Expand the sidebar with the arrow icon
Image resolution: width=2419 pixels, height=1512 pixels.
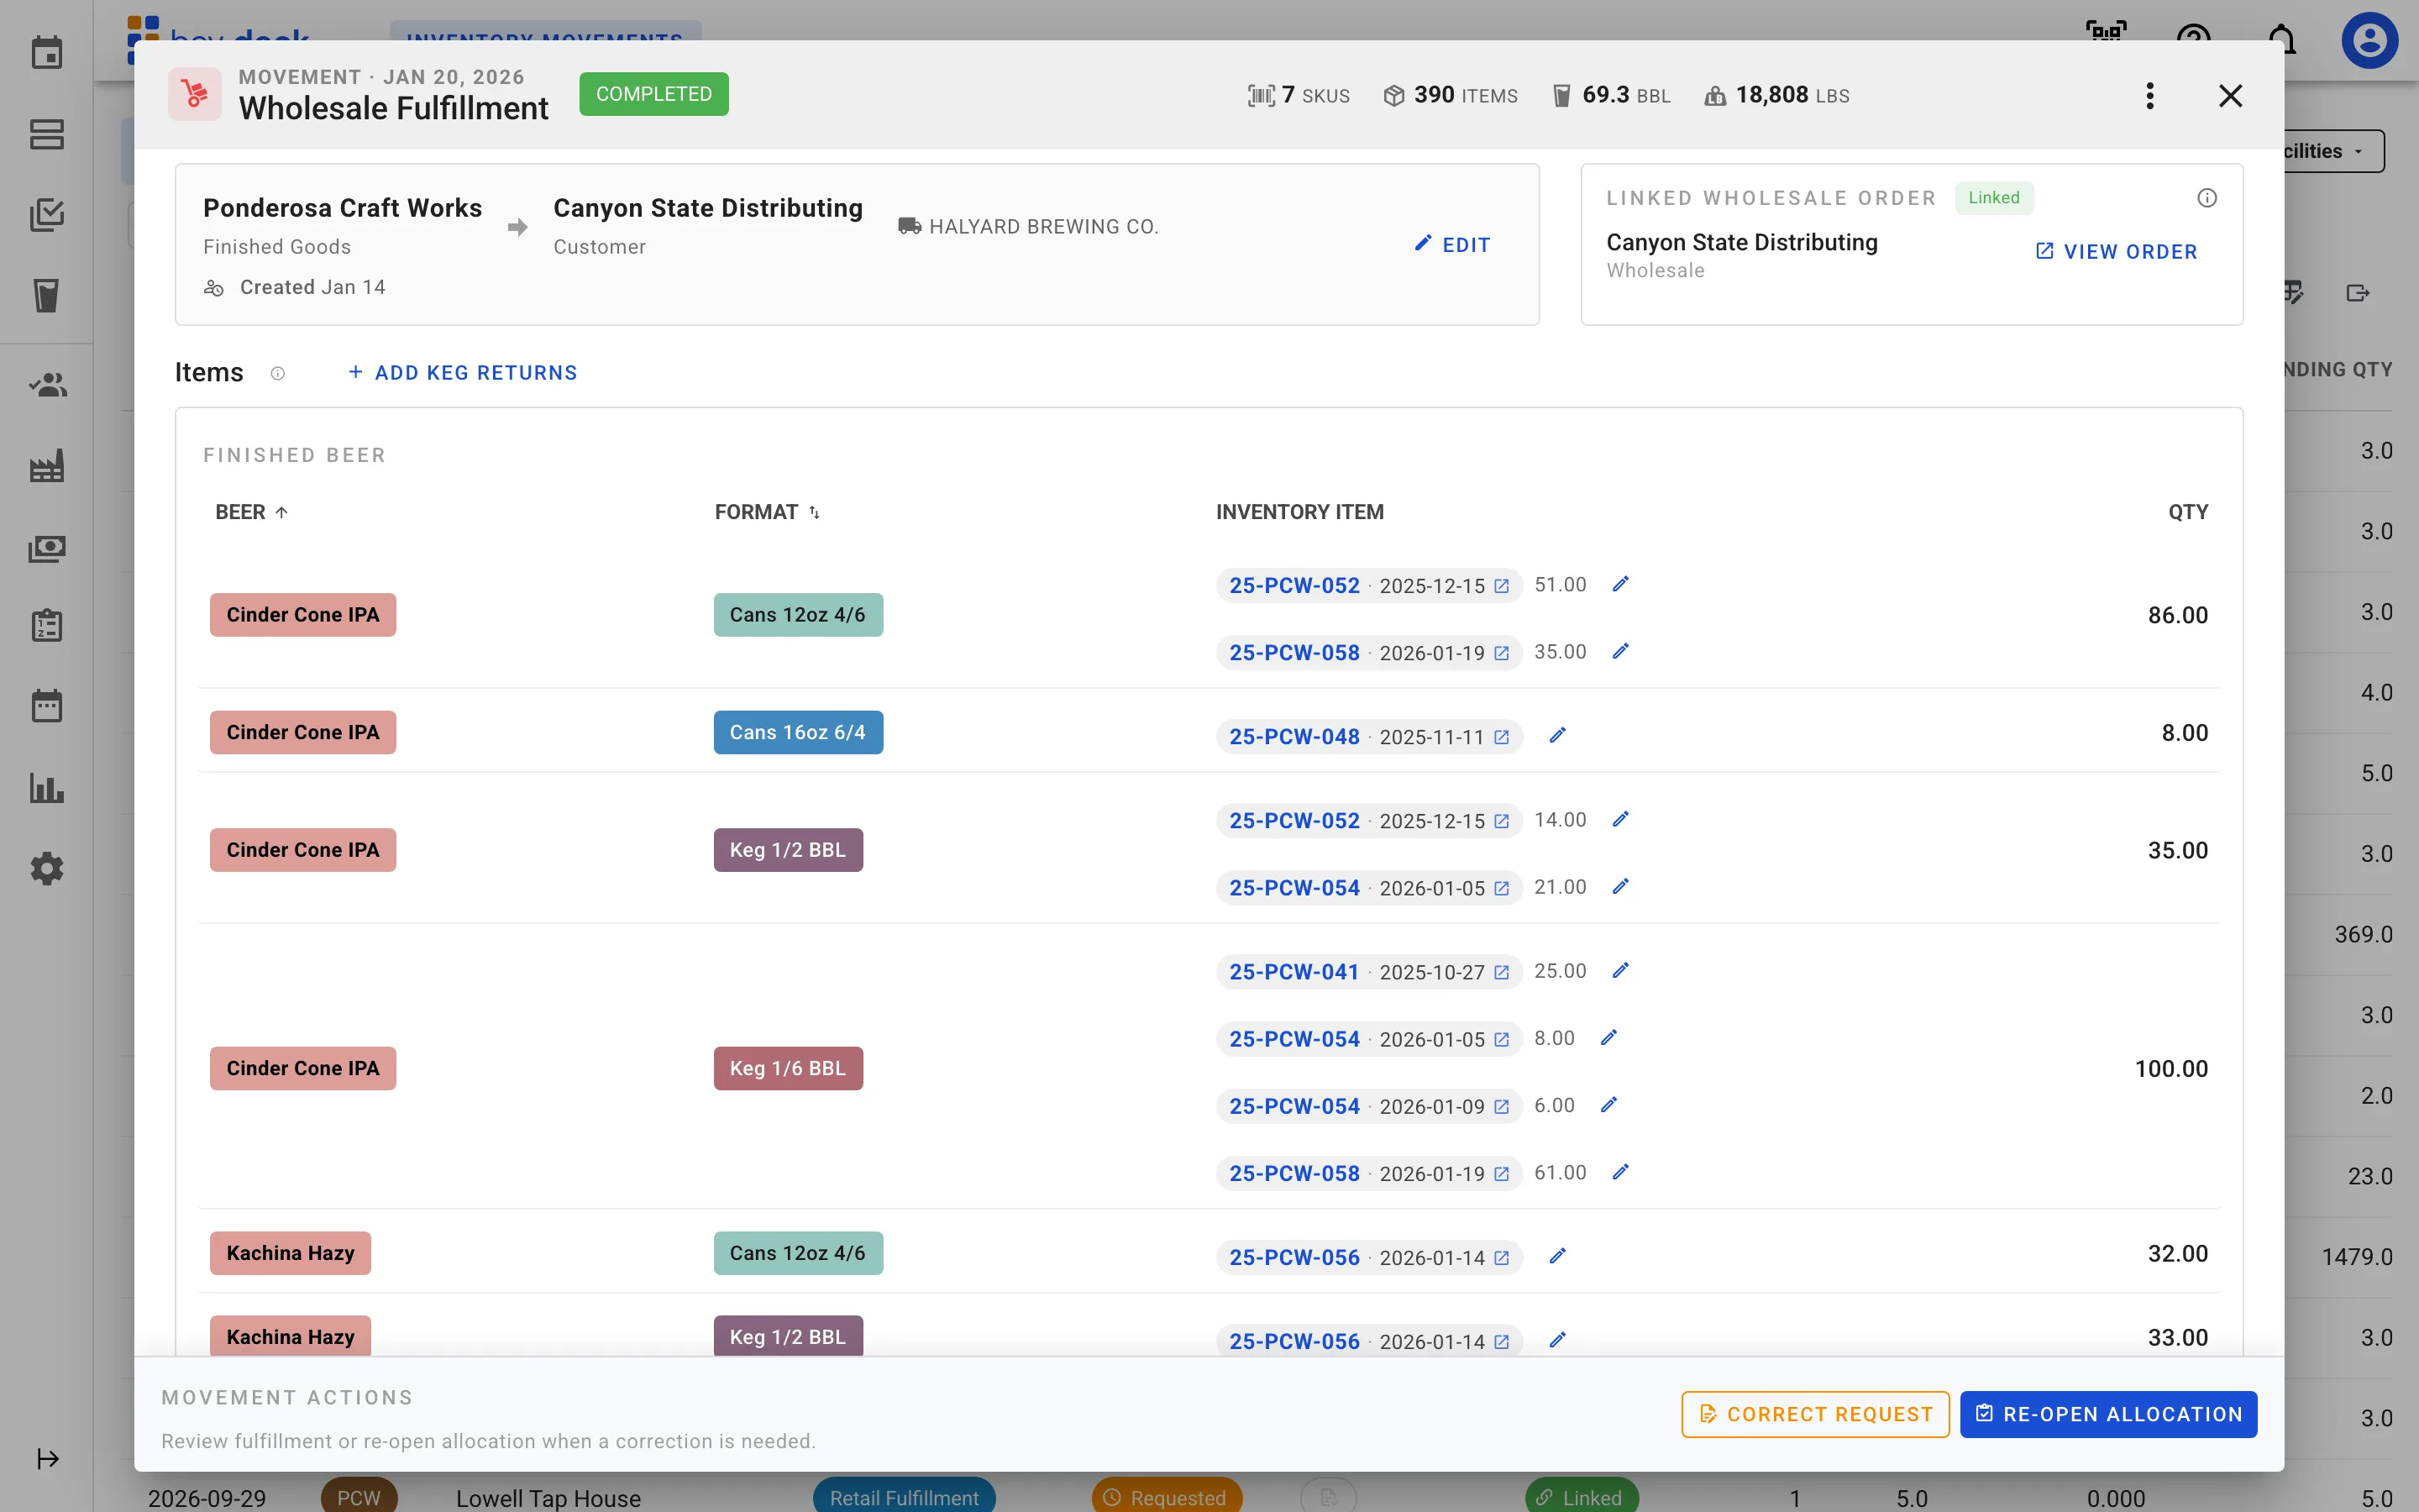click(48, 1459)
